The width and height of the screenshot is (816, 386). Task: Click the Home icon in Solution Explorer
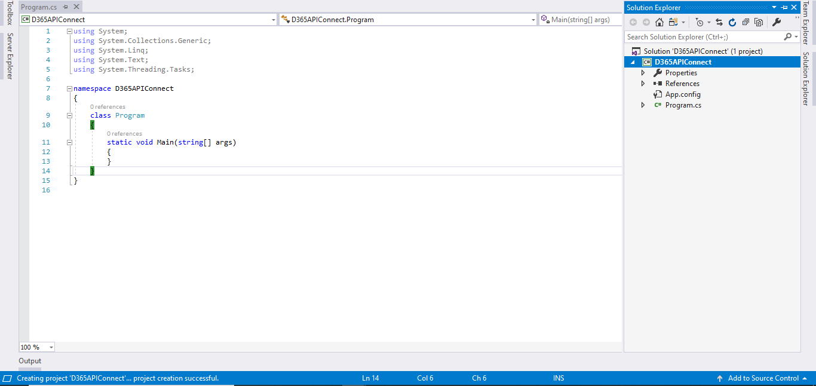(659, 22)
